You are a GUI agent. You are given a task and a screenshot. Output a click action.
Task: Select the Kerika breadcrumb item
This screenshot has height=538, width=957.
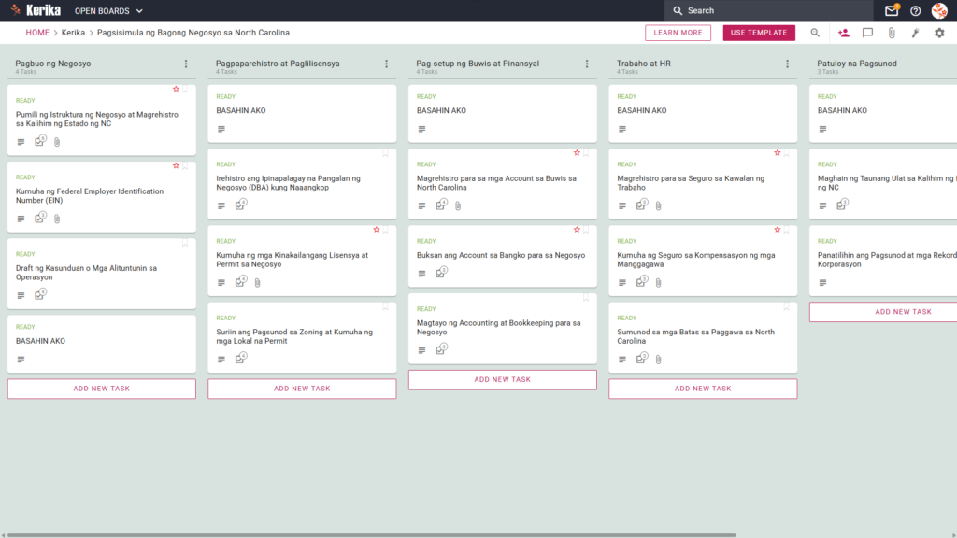click(73, 33)
